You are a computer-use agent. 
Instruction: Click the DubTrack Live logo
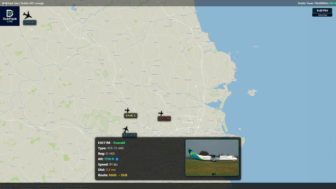[x=10, y=16]
